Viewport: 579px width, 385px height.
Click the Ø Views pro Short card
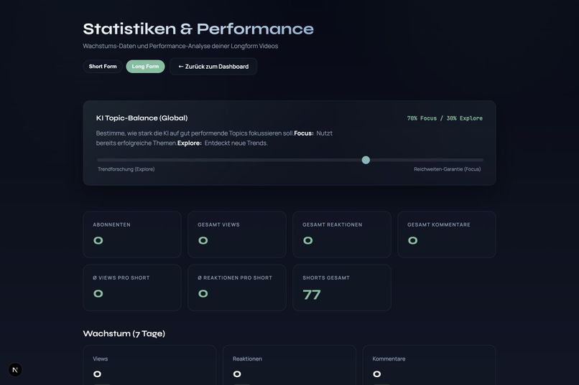[x=132, y=287]
